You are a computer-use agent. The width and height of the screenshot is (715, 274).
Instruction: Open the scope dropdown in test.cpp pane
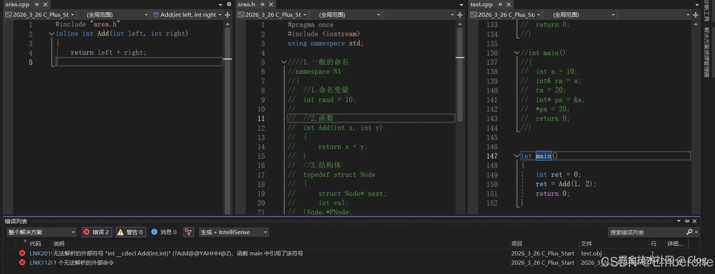(579, 15)
